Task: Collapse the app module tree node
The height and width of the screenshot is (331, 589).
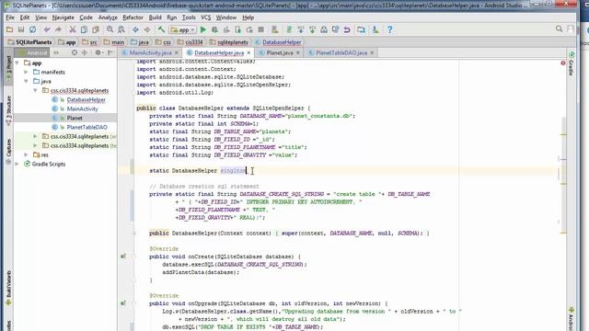Action: (x=17, y=63)
